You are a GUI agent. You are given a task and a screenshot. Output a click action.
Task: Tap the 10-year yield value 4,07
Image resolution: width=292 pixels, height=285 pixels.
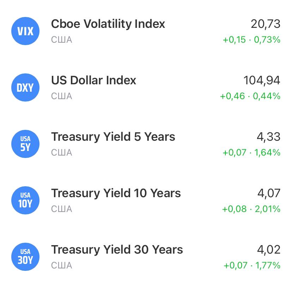click(268, 193)
